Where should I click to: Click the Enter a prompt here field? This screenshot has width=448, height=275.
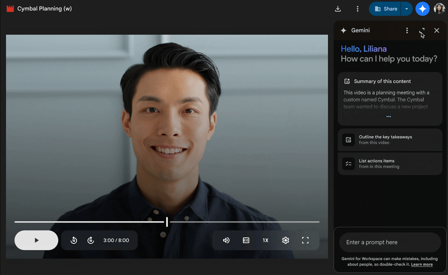[389, 242]
